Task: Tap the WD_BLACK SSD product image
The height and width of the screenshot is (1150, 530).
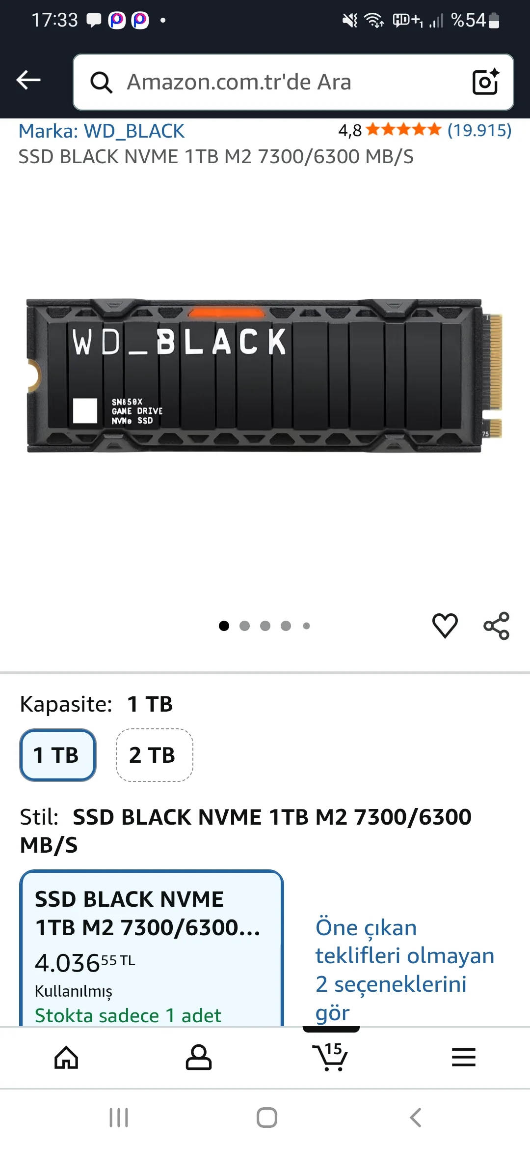Action: (x=265, y=376)
